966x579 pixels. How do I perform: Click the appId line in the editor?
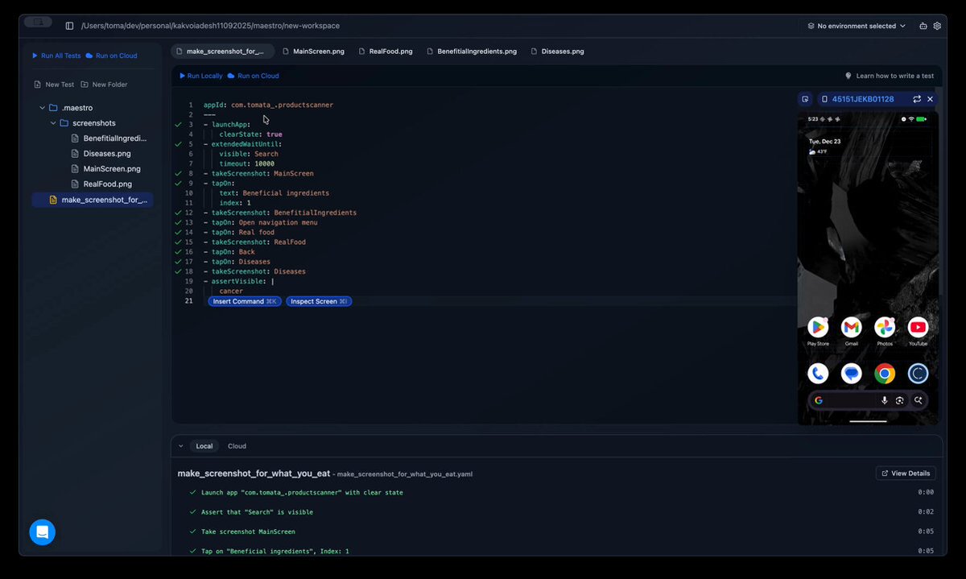pyautogui.click(x=268, y=105)
